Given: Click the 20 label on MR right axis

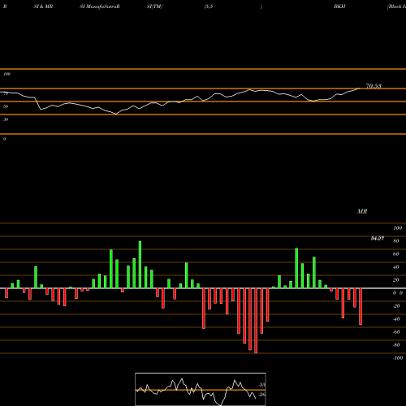Looking at the screenshot, I should click(396, 280).
